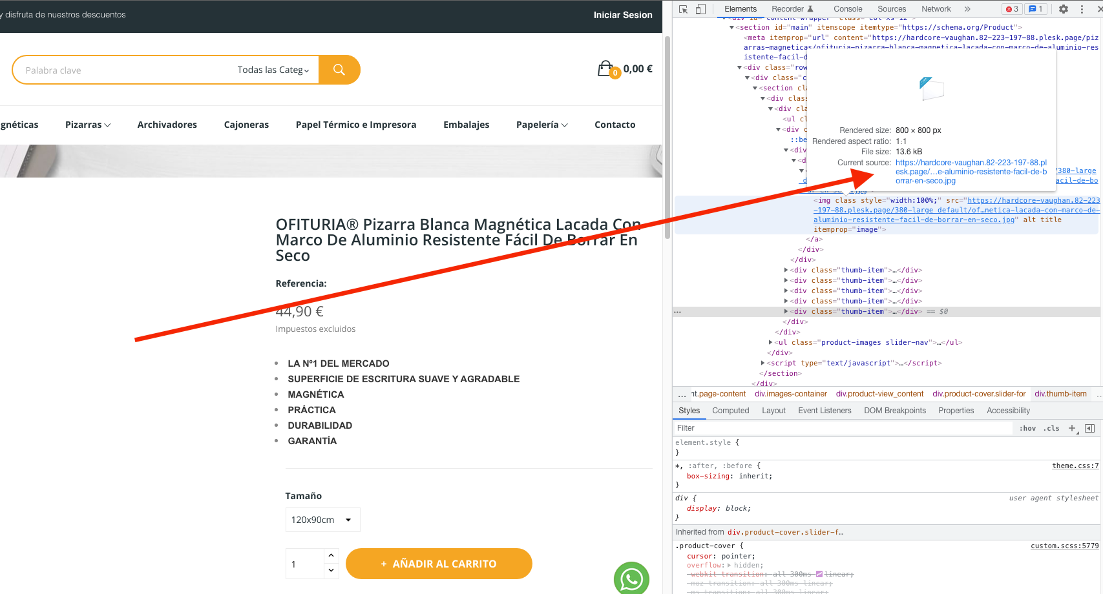Image resolution: width=1103 pixels, height=594 pixels.
Task: Open the transition timing bezier swatch
Action: coord(819,574)
